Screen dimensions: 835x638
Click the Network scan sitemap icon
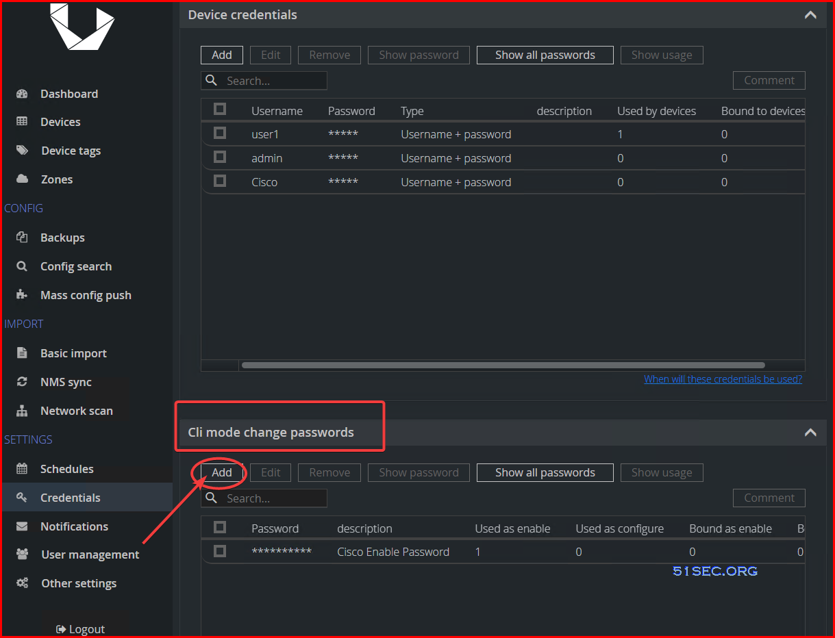[22, 411]
